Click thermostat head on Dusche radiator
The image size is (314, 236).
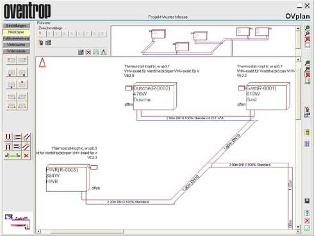tap(129, 88)
